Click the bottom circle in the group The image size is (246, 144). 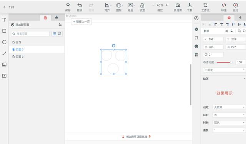(113, 68)
